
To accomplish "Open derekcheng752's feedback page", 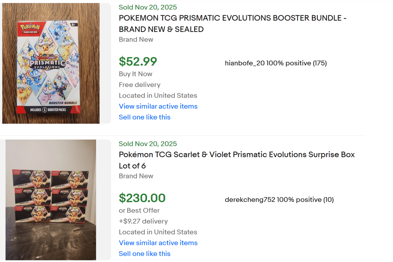I will 279,200.
